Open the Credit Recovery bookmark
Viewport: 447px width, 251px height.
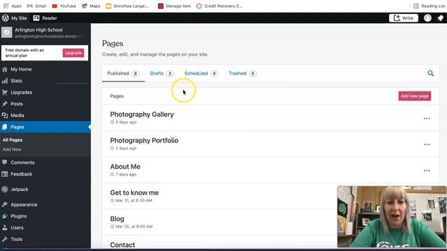[219, 6]
